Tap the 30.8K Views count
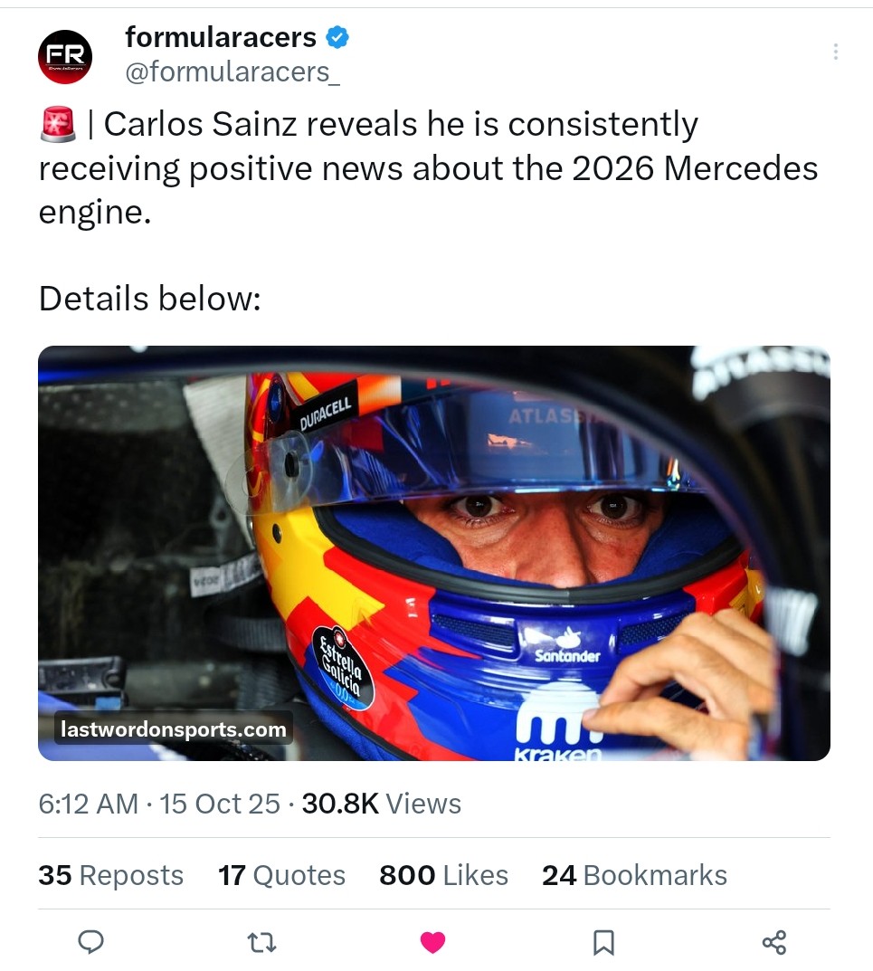873x971 pixels. click(x=381, y=804)
